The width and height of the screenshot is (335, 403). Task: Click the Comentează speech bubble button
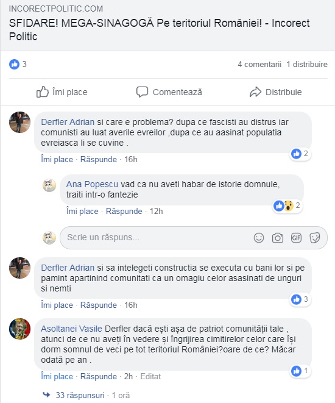click(169, 92)
